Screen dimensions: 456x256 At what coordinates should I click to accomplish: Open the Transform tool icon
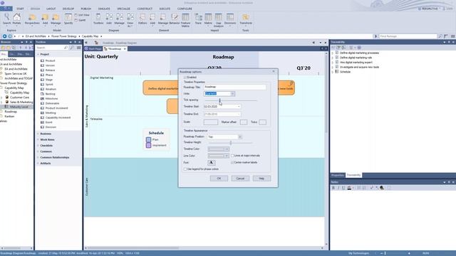246,19
